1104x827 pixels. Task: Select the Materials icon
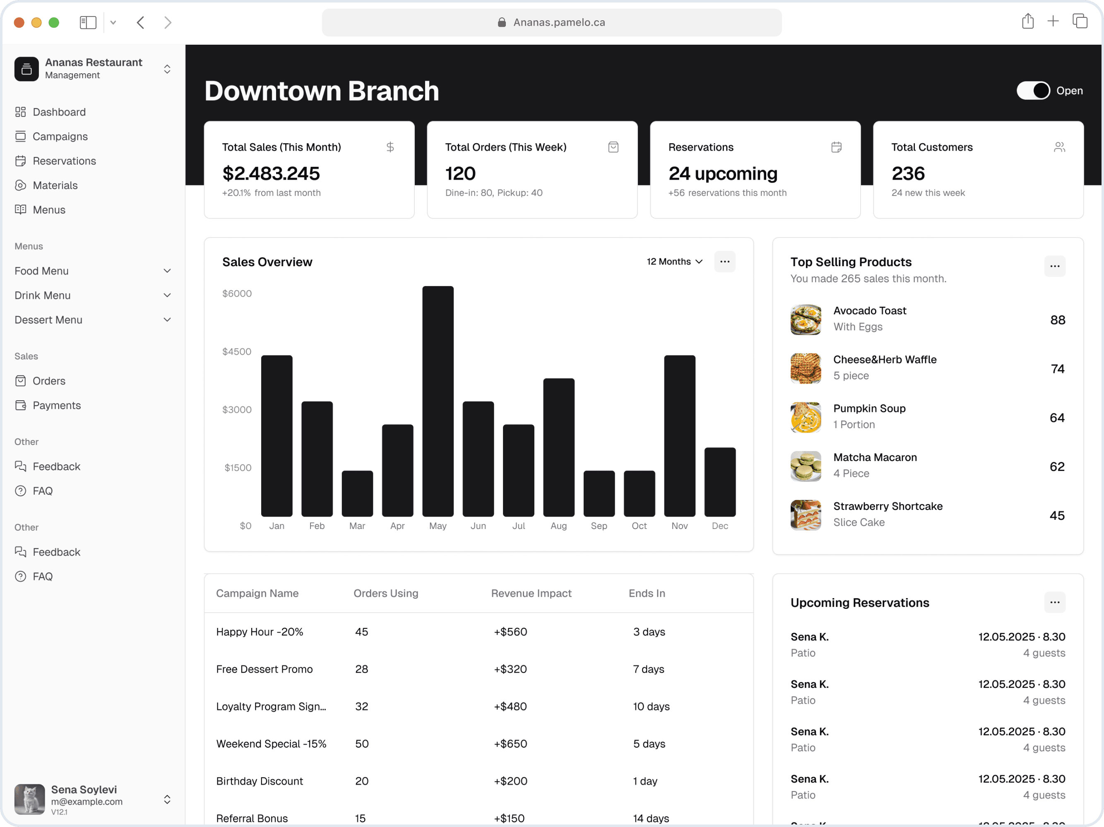coord(20,185)
